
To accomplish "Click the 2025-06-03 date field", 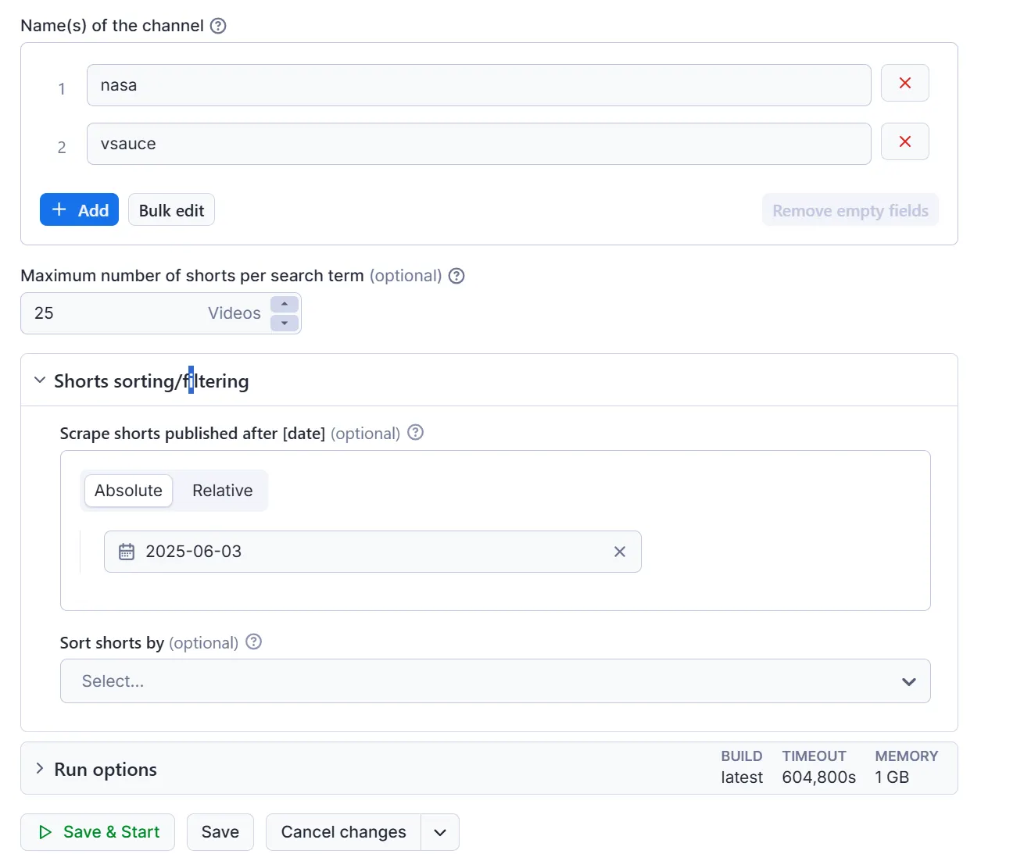I will (x=372, y=552).
